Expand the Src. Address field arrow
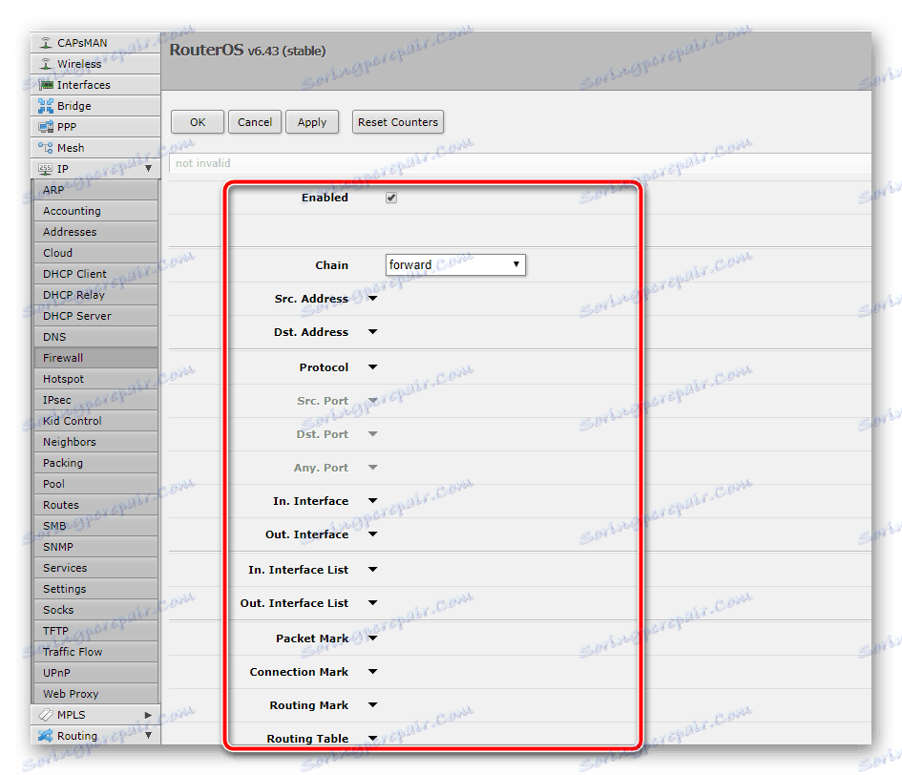902x775 pixels. (x=373, y=299)
